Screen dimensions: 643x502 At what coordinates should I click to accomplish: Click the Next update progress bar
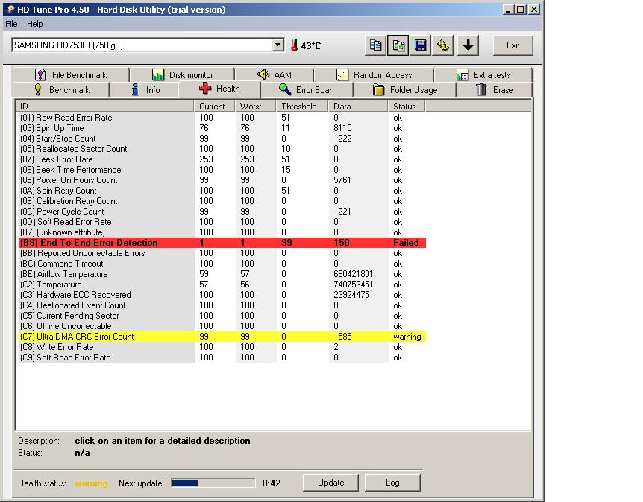[213, 483]
